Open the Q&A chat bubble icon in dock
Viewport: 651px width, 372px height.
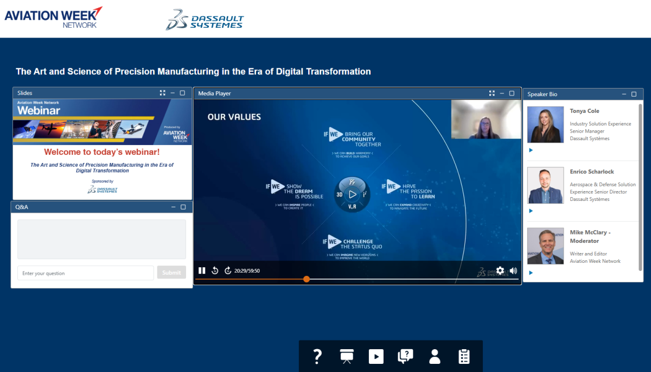pyautogui.click(x=405, y=356)
